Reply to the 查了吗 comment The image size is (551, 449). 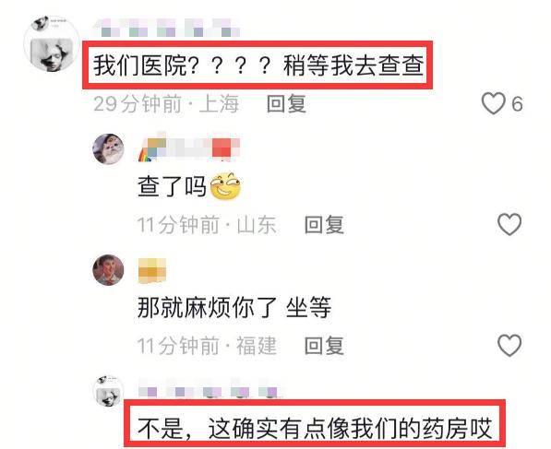pyautogui.click(x=324, y=225)
